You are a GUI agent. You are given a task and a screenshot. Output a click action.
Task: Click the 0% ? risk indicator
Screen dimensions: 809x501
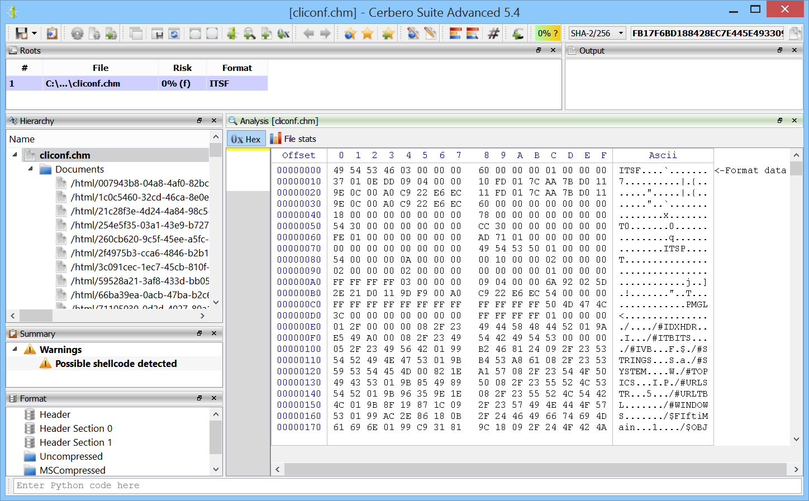click(x=548, y=34)
